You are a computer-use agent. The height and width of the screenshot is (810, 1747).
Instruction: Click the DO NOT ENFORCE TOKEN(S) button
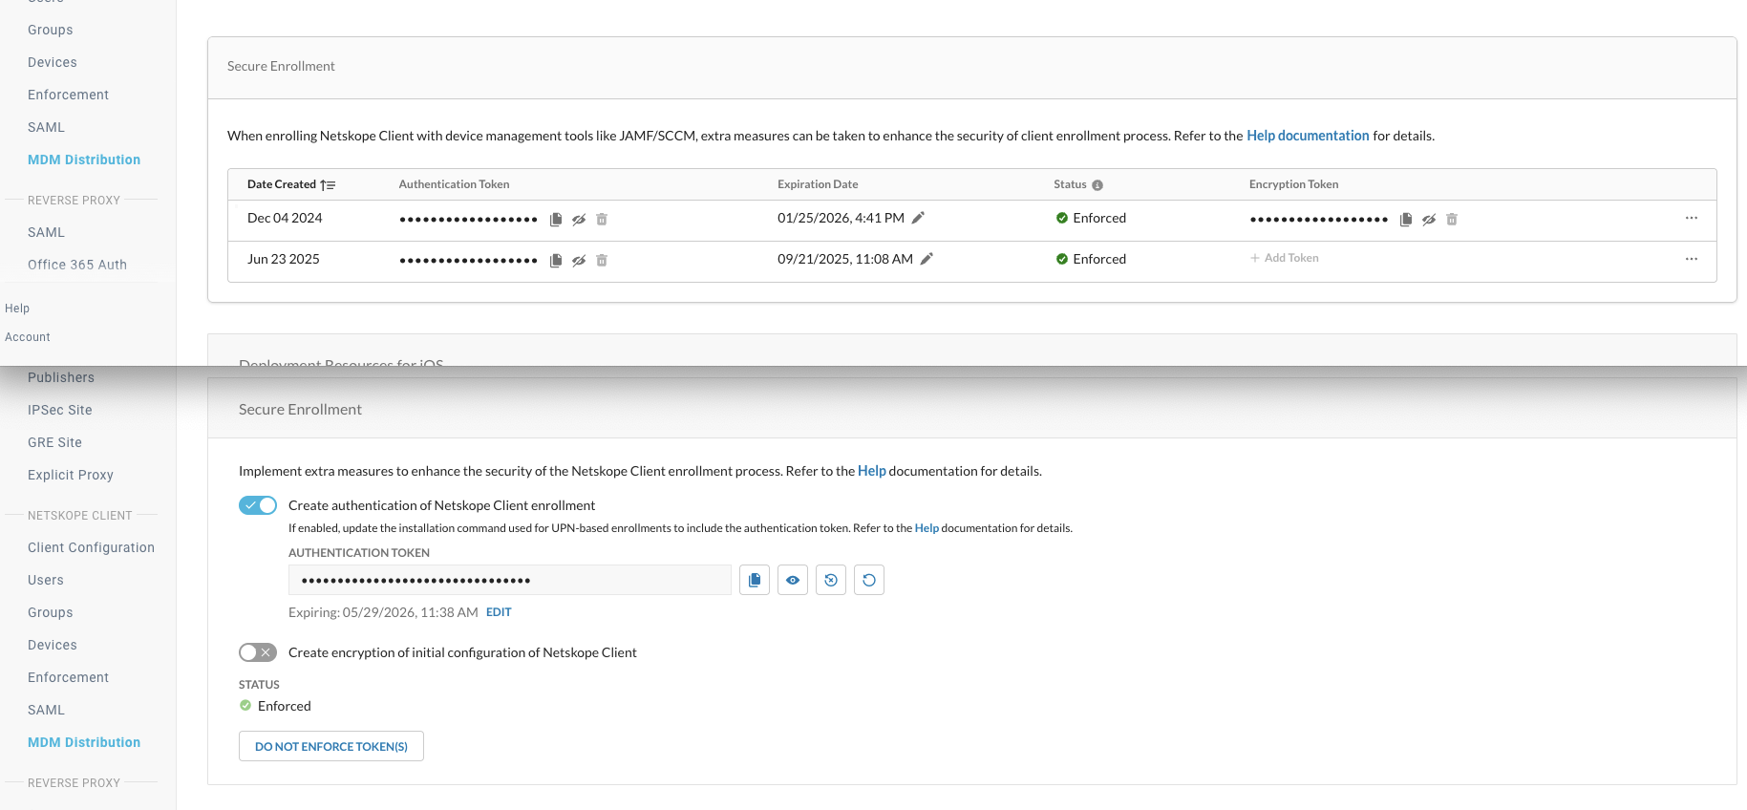tap(331, 746)
